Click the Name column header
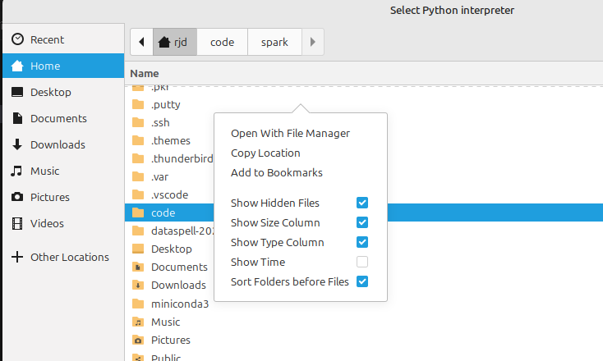Viewport: 603px width, 361px height. [145, 73]
